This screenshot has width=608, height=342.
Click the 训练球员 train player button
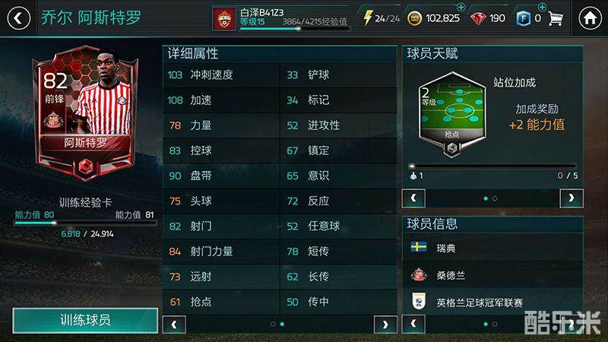[85, 320]
